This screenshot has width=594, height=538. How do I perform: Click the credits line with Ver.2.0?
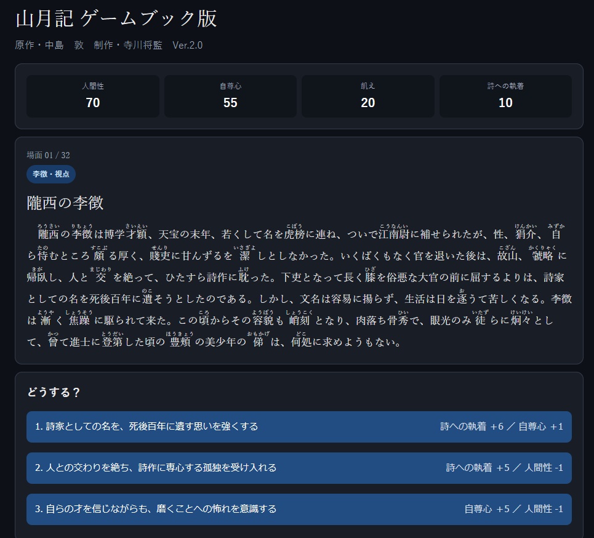(x=109, y=45)
